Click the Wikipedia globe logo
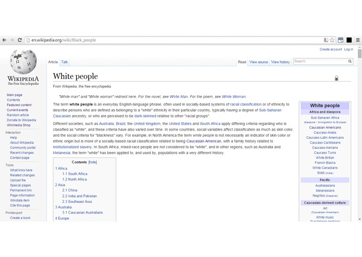 (x=23, y=62)
